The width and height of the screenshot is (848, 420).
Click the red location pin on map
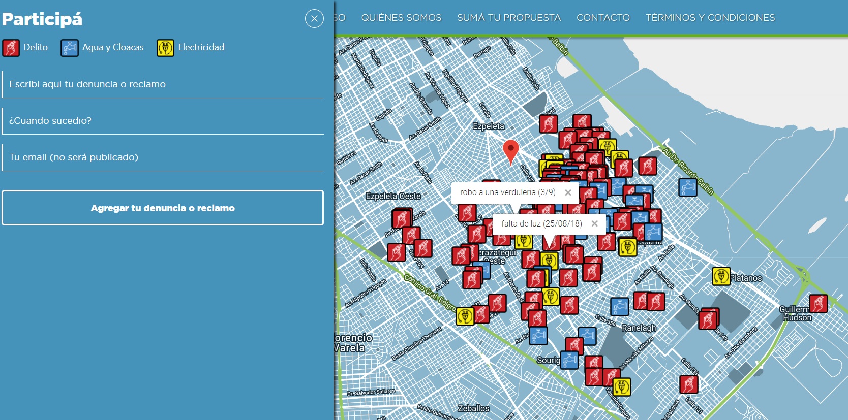(510, 150)
